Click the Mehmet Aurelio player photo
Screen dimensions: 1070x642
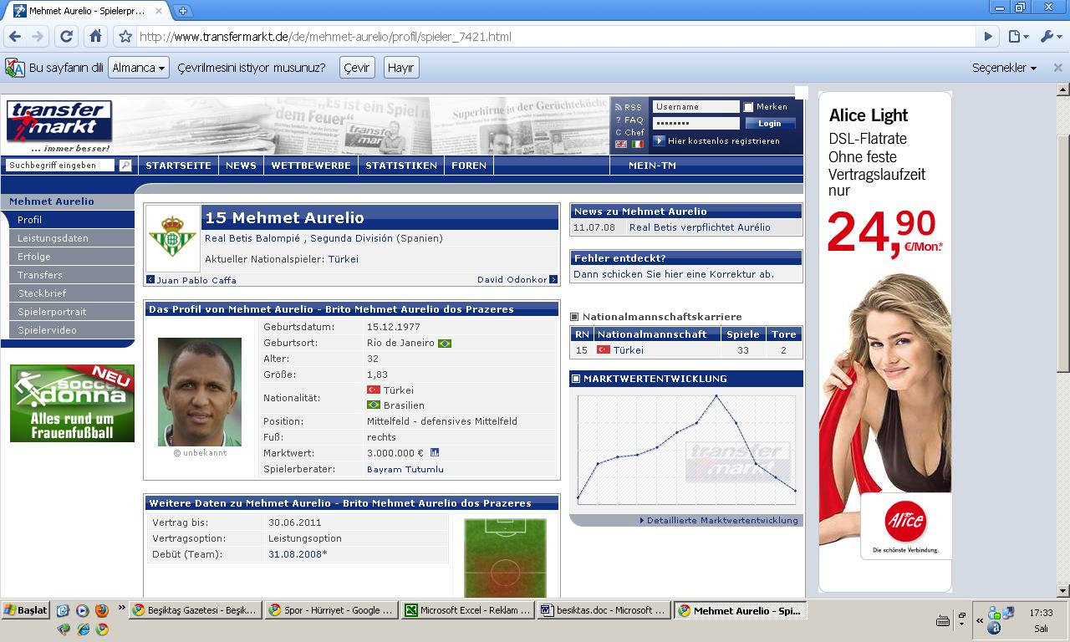199,392
